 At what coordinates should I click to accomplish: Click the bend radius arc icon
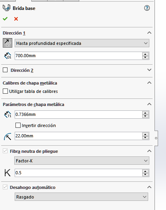point(8,137)
